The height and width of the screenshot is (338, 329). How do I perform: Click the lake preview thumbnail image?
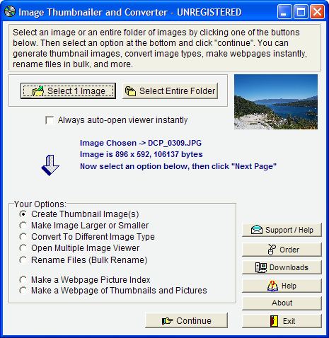(276, 102)
